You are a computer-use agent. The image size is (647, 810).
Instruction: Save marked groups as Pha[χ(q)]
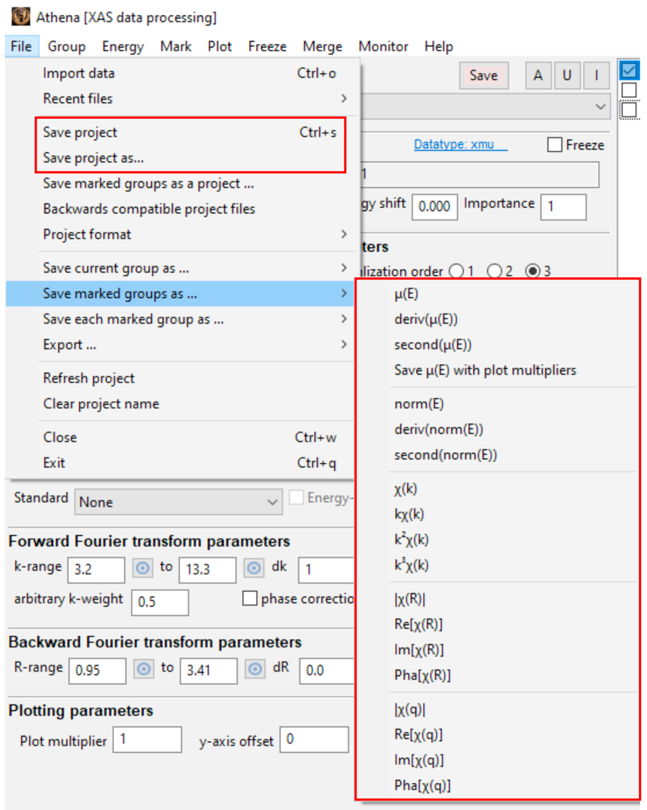(x=498, y=785)
